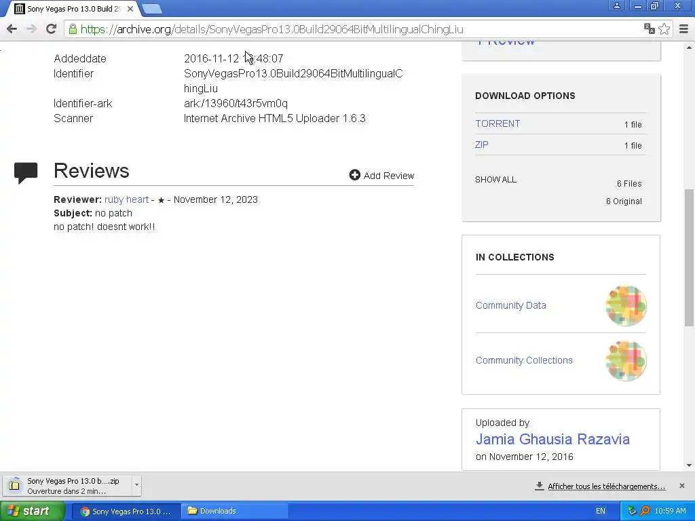Click the Reviews speech bubble icon
Screen dimensions: 695x521
(26, 173)
